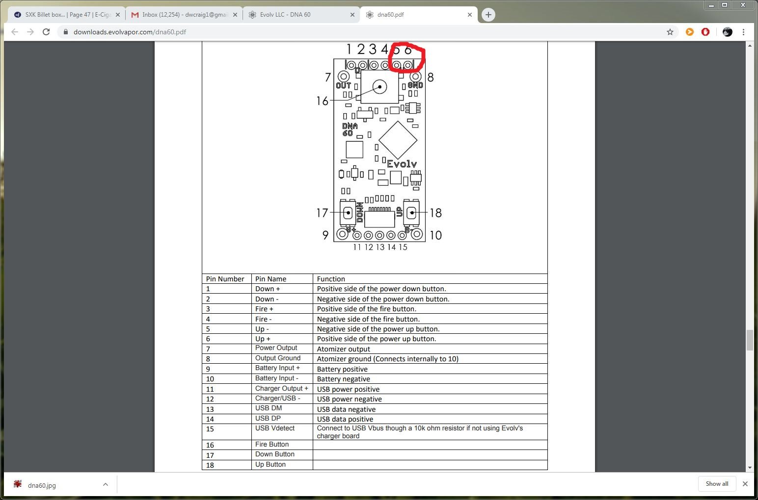This screenshot has width=758, height=500.
Task: Dismiss the downloads bar
Action: 745,484
